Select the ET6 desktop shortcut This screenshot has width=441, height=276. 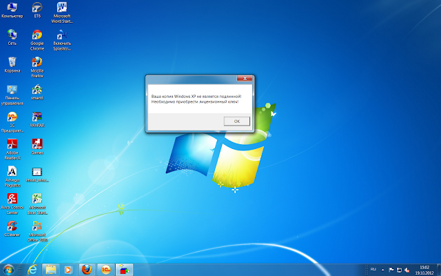point(37,10)
